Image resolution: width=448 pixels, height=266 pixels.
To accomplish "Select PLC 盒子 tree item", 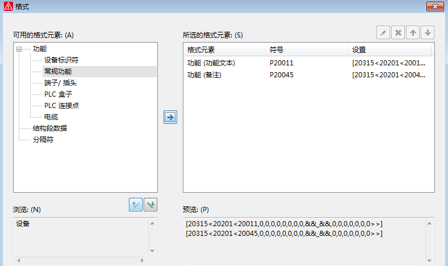I will tap(58, 94).
